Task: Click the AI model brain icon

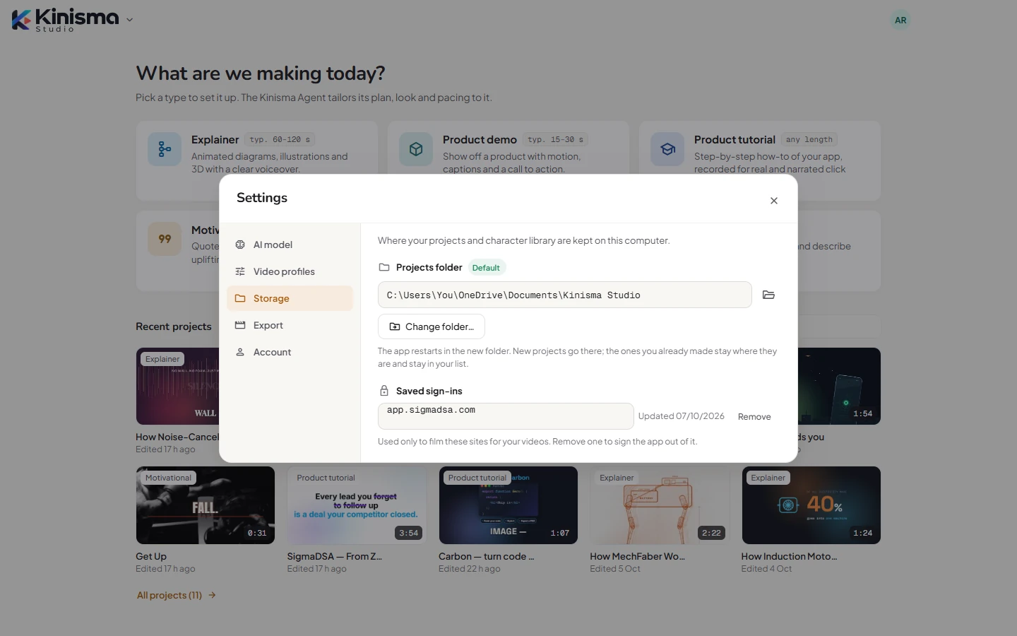Action: pos(240,245)
